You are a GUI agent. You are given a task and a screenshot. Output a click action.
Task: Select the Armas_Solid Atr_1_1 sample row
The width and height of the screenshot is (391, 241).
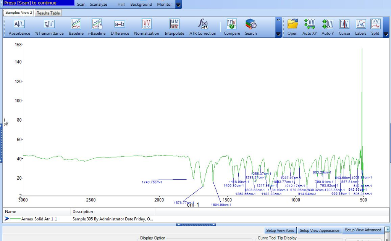[x=36, y=219]
